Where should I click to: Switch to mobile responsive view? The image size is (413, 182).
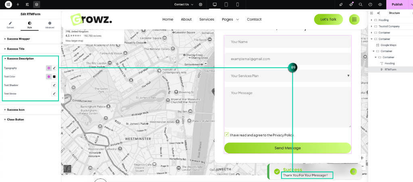[238, 4]
